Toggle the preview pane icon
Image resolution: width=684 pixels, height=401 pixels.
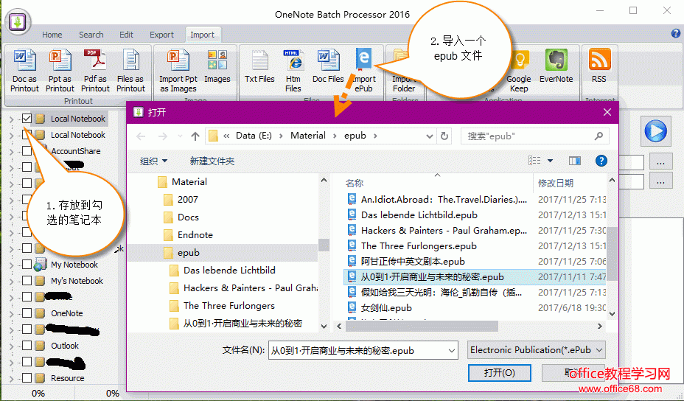tap(574, 161)
